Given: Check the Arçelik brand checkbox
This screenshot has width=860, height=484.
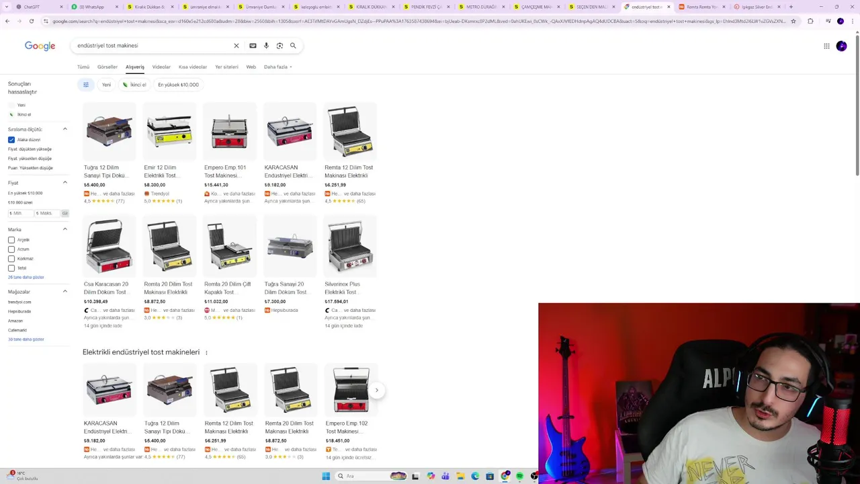Looking at the screenshot, I should click(x=11, y=240).
